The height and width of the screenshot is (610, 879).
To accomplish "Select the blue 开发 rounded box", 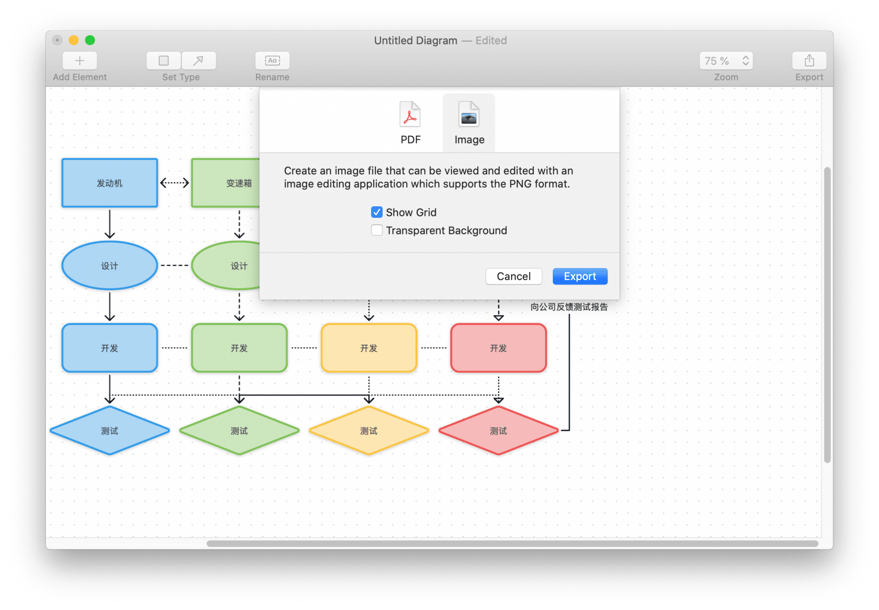I will click(x=109, y=348).
